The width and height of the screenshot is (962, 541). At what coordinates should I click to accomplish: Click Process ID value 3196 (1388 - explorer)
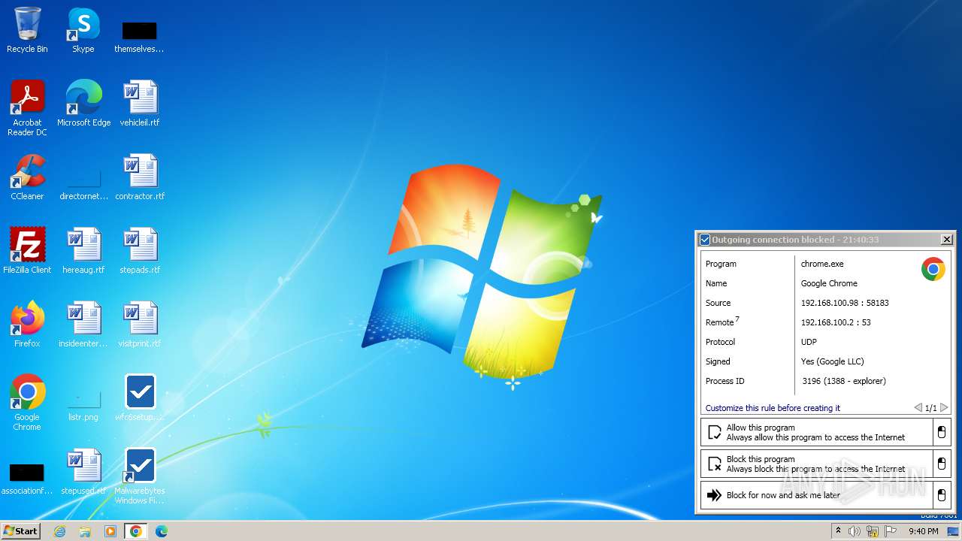point(844,381)
